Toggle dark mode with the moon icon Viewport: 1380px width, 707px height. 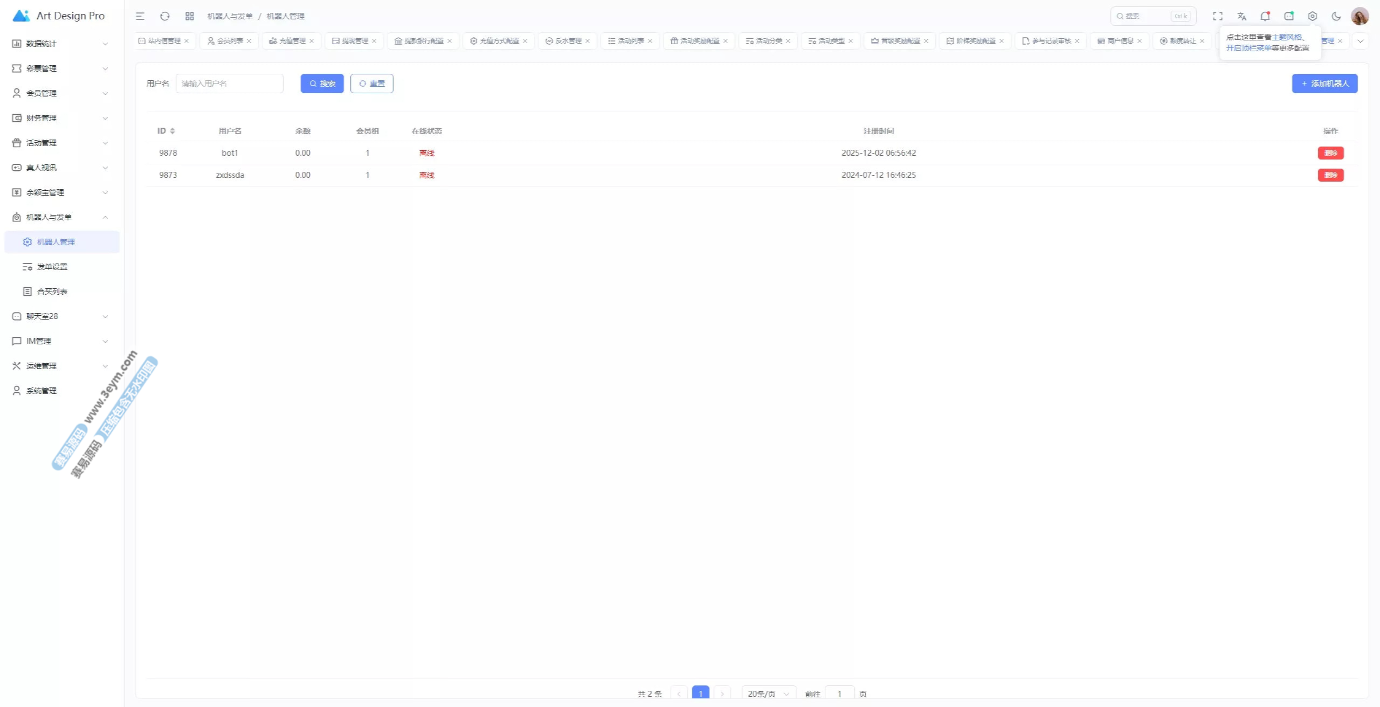click(1336, 16)
